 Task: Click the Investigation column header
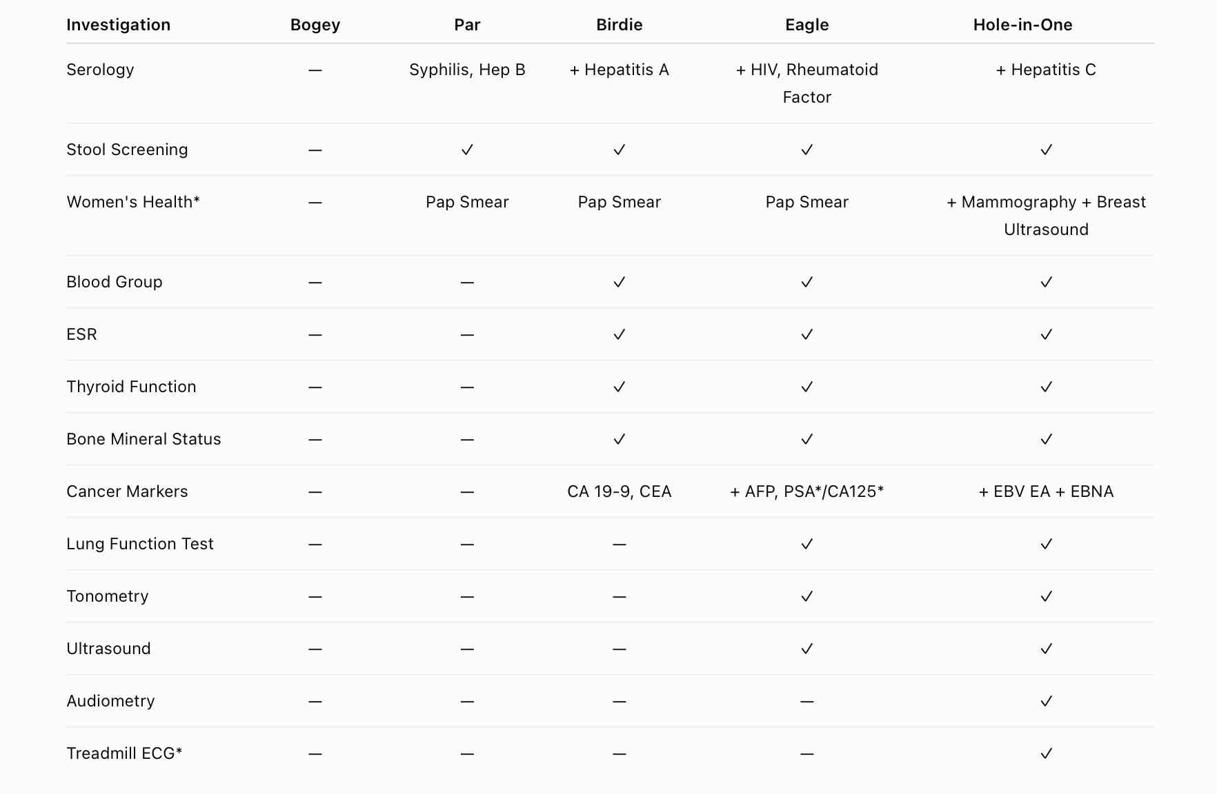pyautogui.click(x=118, y=25)
